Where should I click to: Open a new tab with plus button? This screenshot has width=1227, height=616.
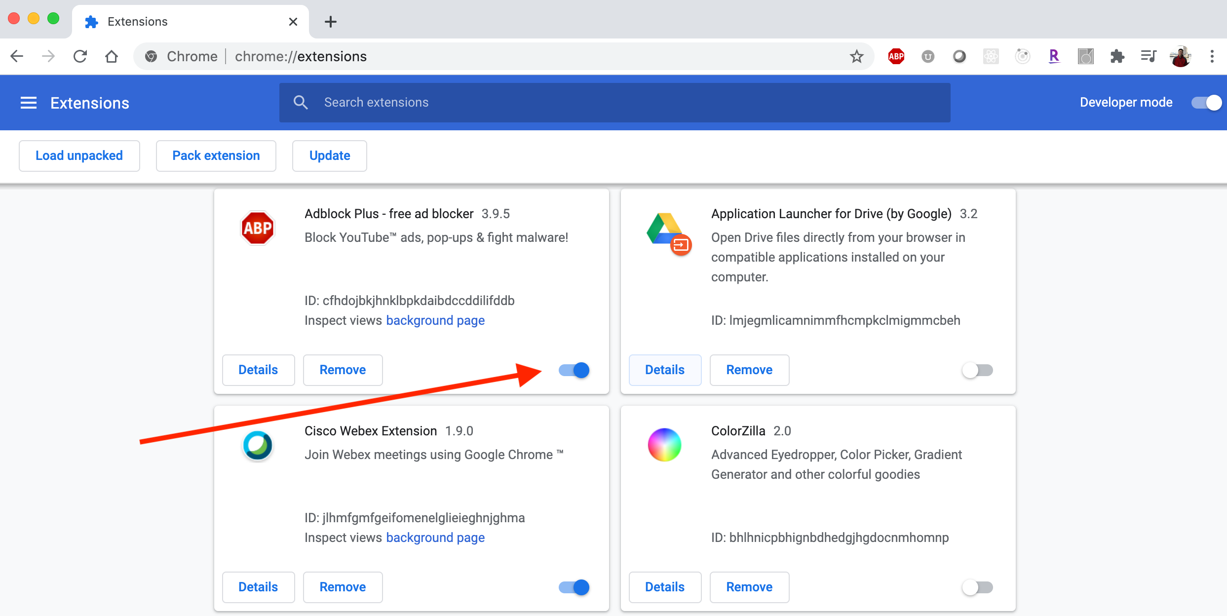point(331,22)
